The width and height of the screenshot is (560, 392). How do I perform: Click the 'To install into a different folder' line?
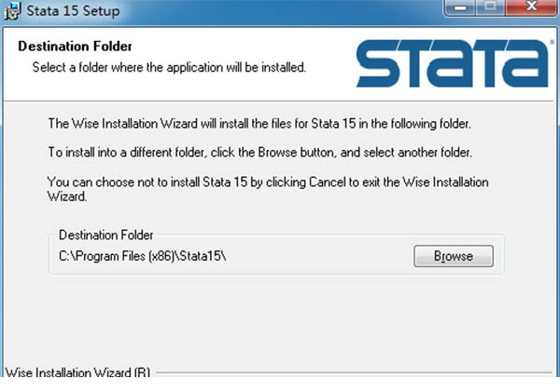[260, 153]
